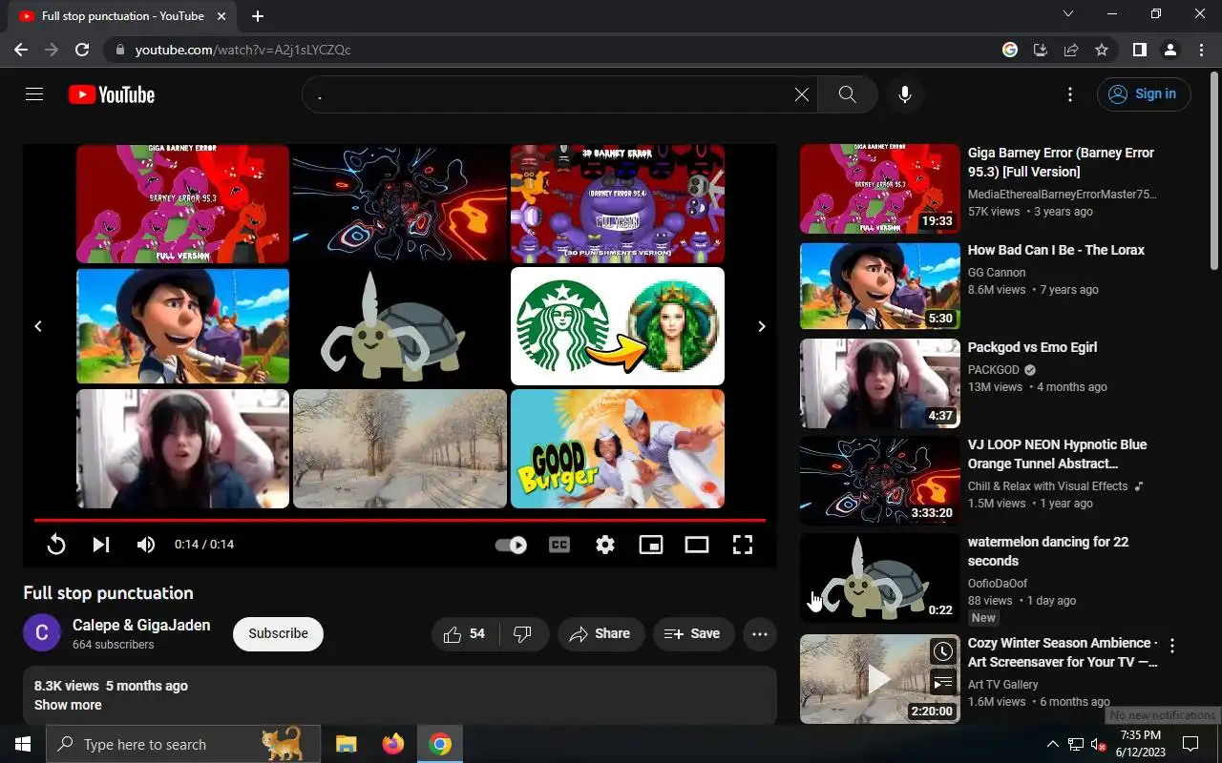The image size is (1222, 763).
Task: Skip to the next video
Action: [x=101, y=545]
